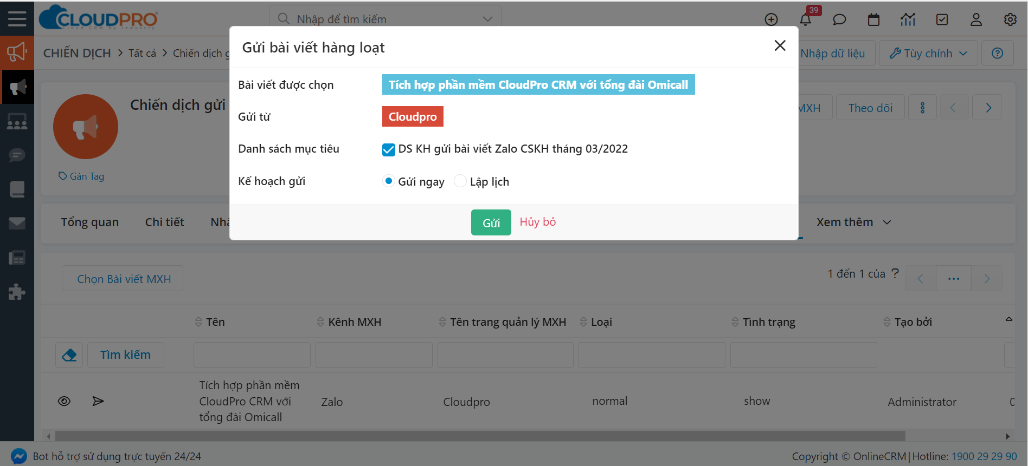Open the groups sidebar icon
This screenshot has height=466, width=1028.
[17, 121]
